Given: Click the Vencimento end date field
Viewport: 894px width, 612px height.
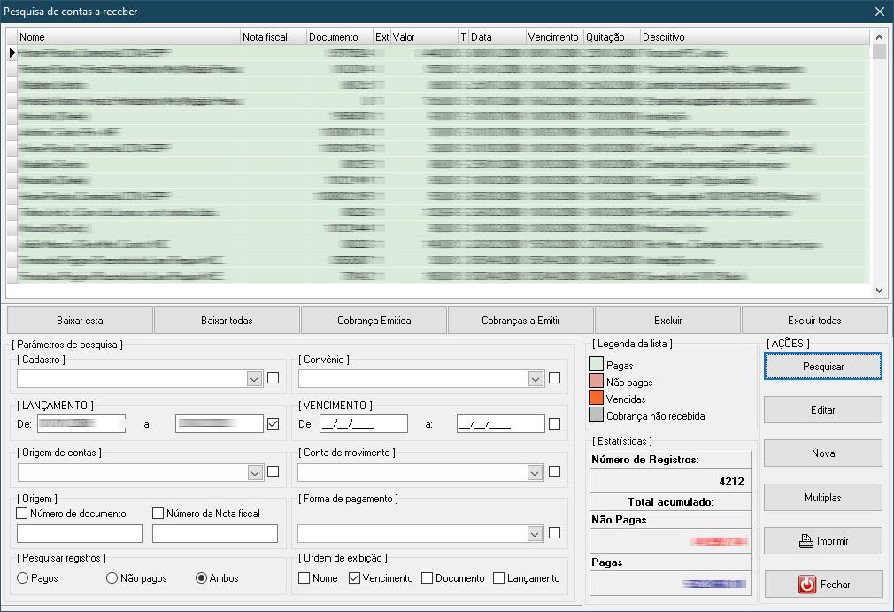Looking at the screenshot, I should (501, 423).
